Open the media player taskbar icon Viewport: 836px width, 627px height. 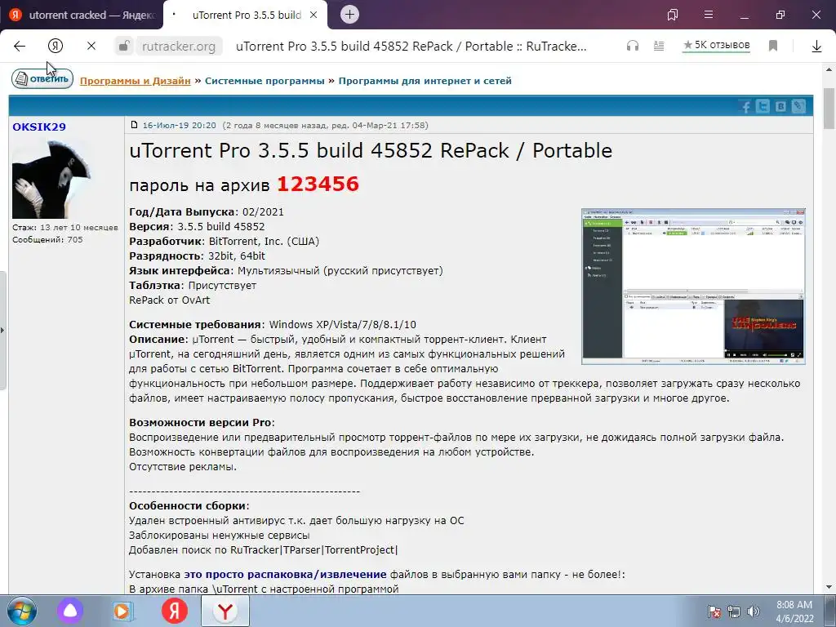pyautogui.click(x=122, y=611)
